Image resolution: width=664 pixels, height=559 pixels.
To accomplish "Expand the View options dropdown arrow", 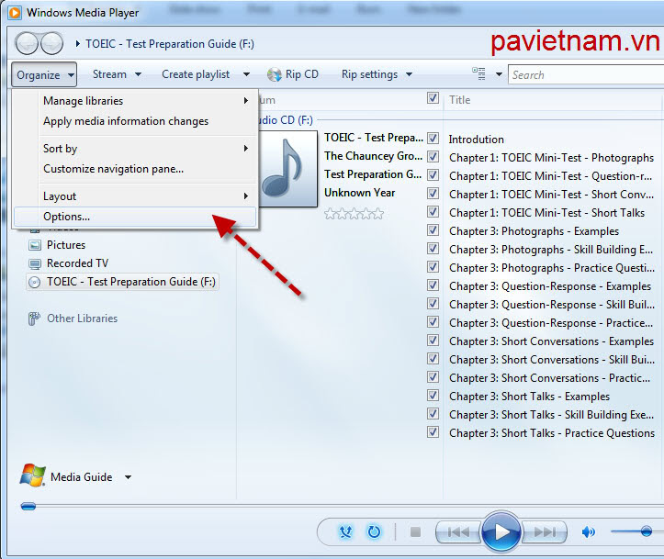I will pos(500,74).
